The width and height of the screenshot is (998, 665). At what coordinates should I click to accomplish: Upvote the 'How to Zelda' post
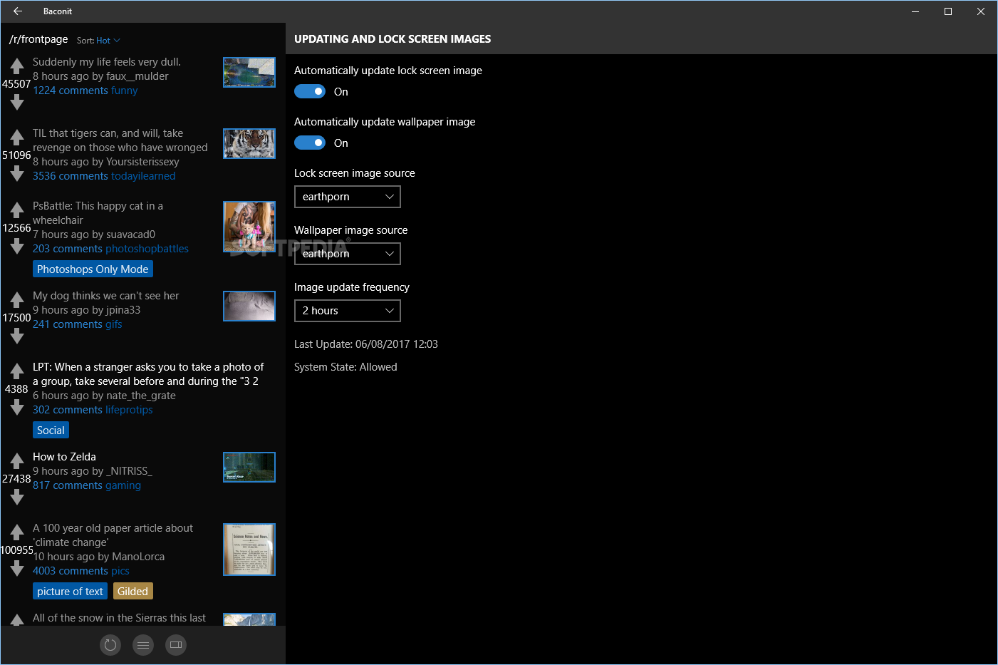pos(17,461)
